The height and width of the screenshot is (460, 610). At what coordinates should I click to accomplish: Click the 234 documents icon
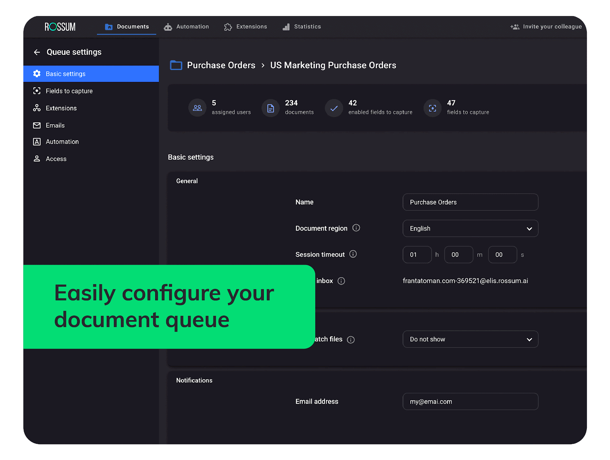[271, 108]
